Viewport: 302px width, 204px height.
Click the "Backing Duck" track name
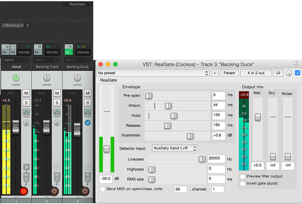[x=78, y=67]
